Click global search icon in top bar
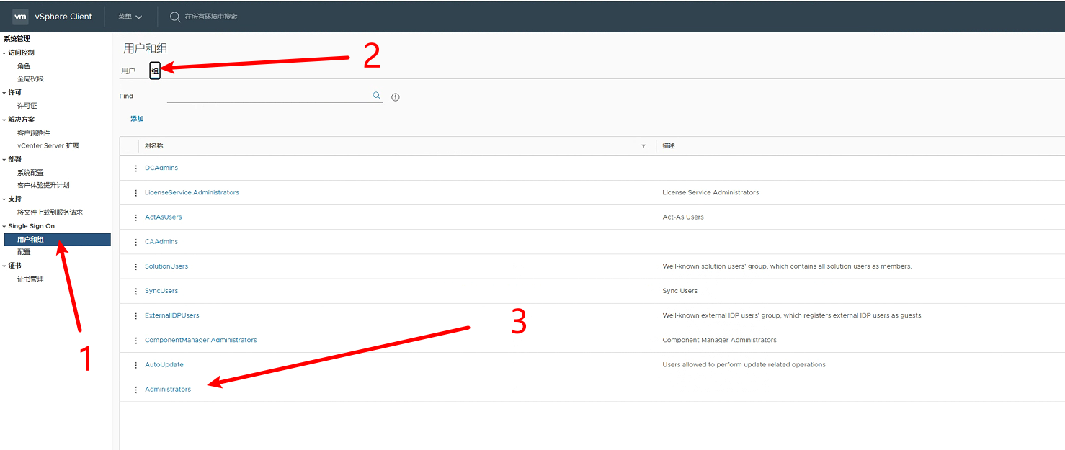The width and height of the screenshot is (1065, 450). pyautogui.click(x=175, y=17)
